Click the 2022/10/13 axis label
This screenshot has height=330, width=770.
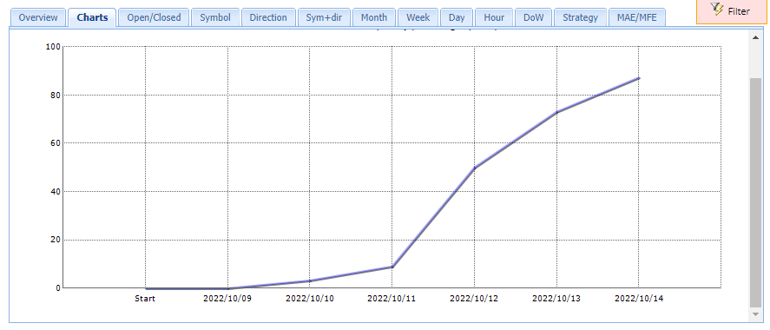pyautogui.click(x=556, y=299)
